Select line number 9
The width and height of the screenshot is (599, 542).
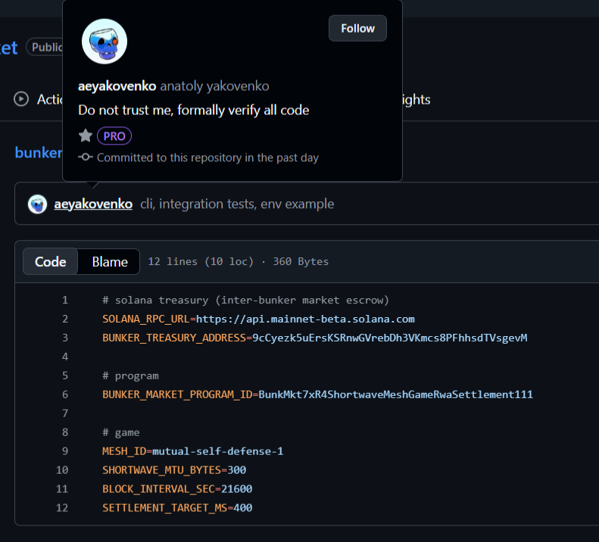coord(65,451)
